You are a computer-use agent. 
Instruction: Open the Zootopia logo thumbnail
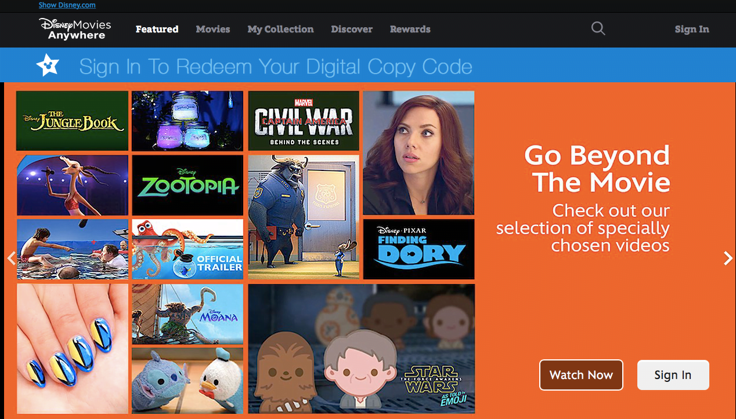(187, 185)
